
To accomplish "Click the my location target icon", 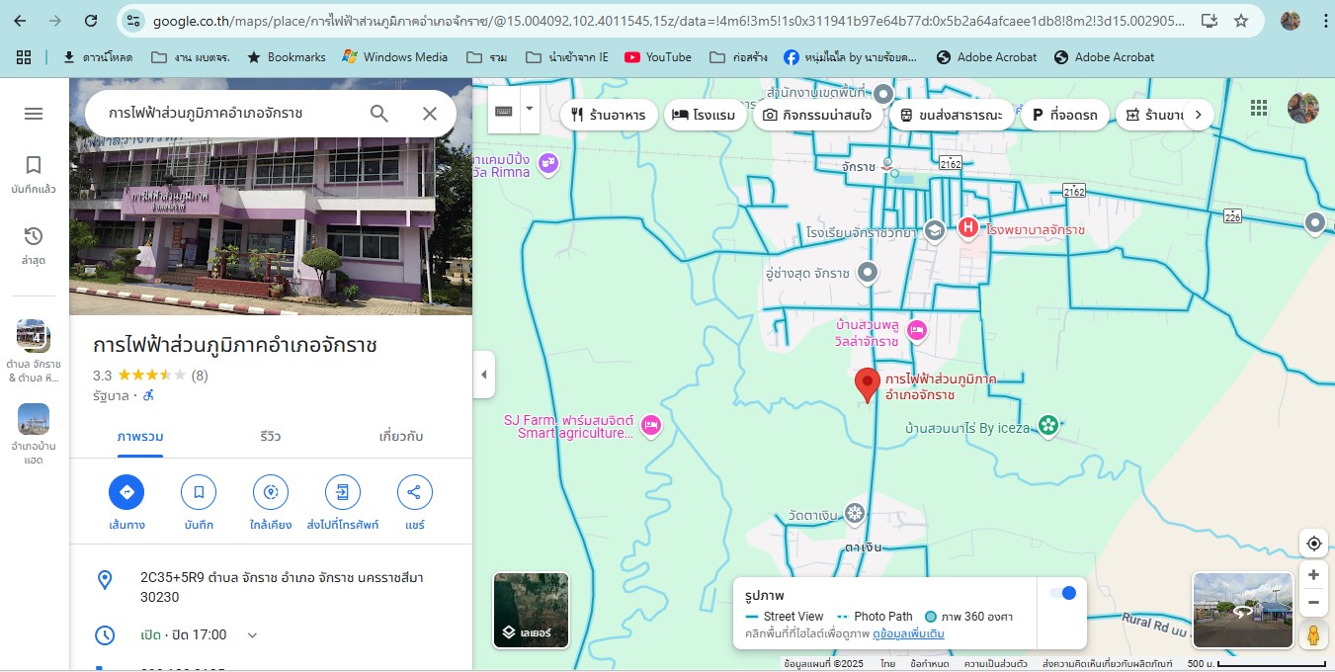I will [x=1313, y=543].
